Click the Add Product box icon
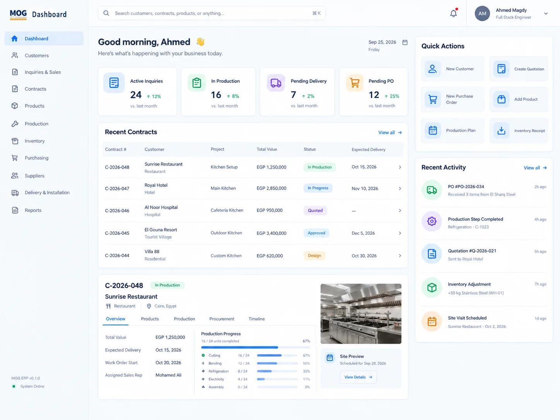The height and width of the screenshot is (420, 560). pos(501,99)
